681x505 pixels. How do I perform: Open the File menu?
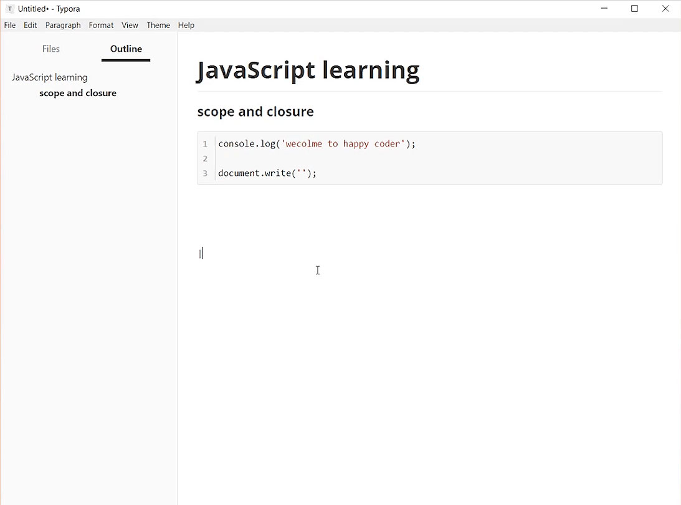(10, 26)
